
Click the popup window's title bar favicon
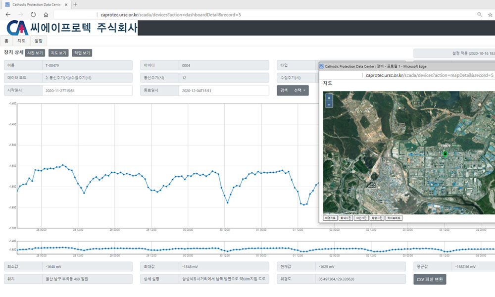(321, 66)
